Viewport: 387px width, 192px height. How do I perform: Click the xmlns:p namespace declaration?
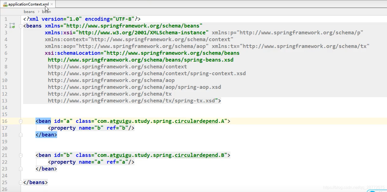287,33
